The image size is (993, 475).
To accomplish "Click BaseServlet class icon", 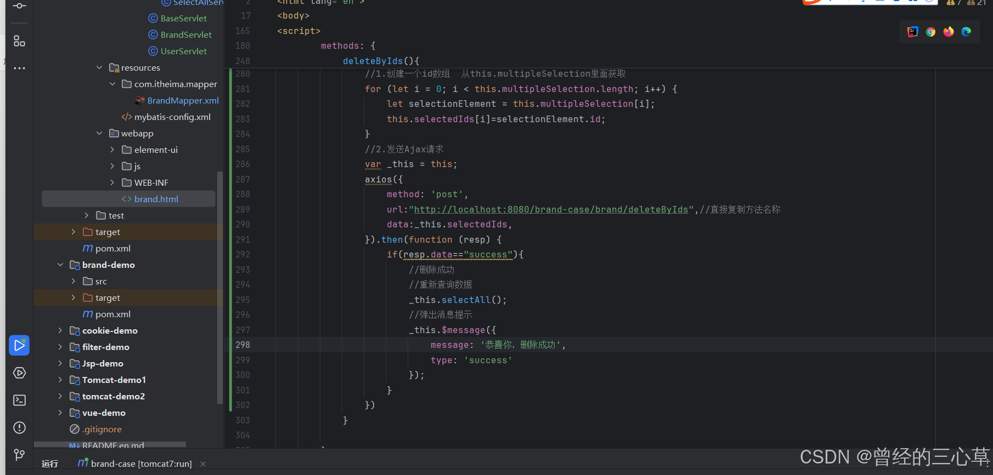I will coord(153,18).
